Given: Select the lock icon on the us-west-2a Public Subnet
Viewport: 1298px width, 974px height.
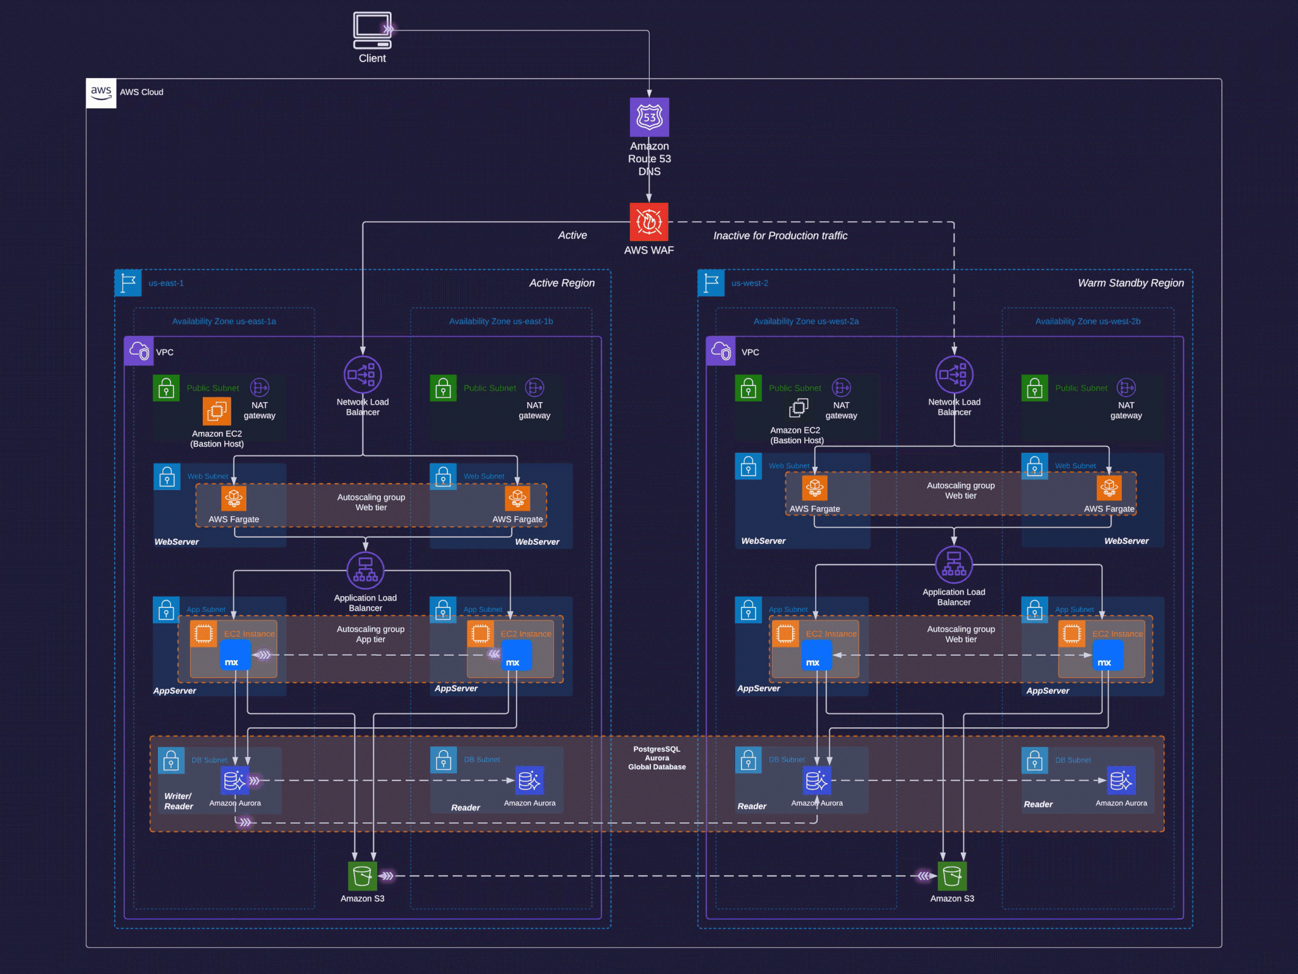Looking at the screenshot, I should click(749, 387).
